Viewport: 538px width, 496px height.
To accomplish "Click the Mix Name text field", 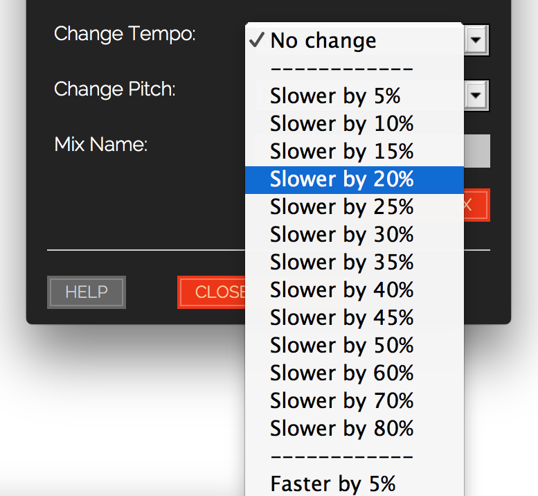I will (476, 151).
